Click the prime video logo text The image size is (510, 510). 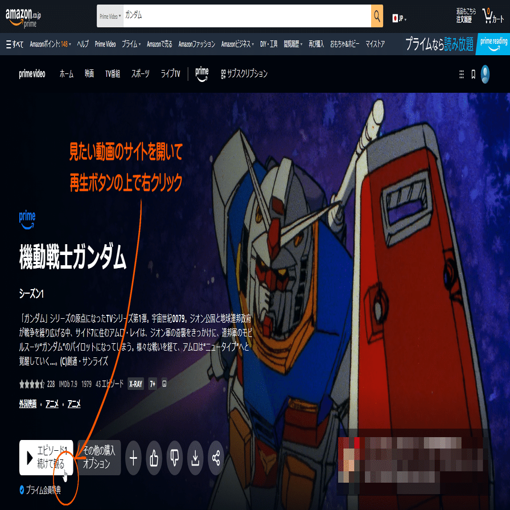tap(32, 74)
